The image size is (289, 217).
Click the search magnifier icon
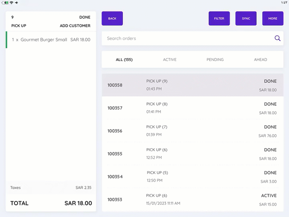(x=277, y=39)
